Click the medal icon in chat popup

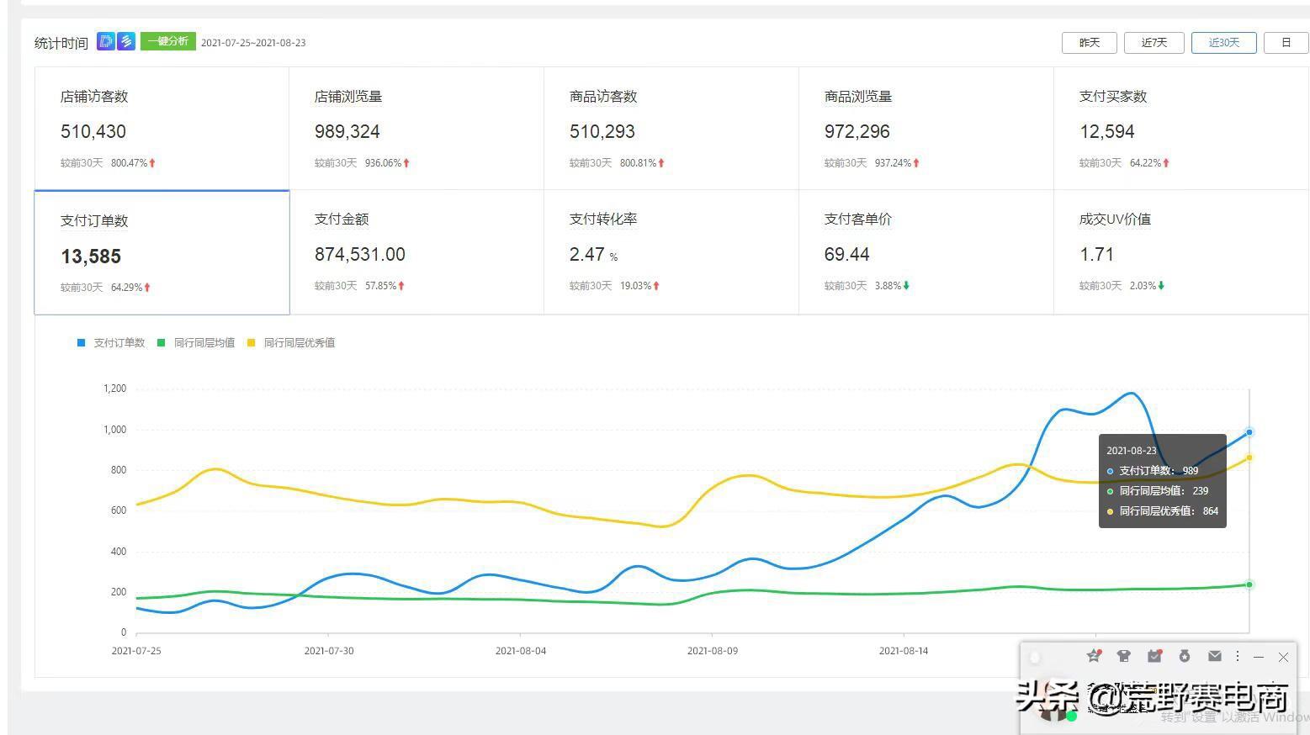point(1185,656)
